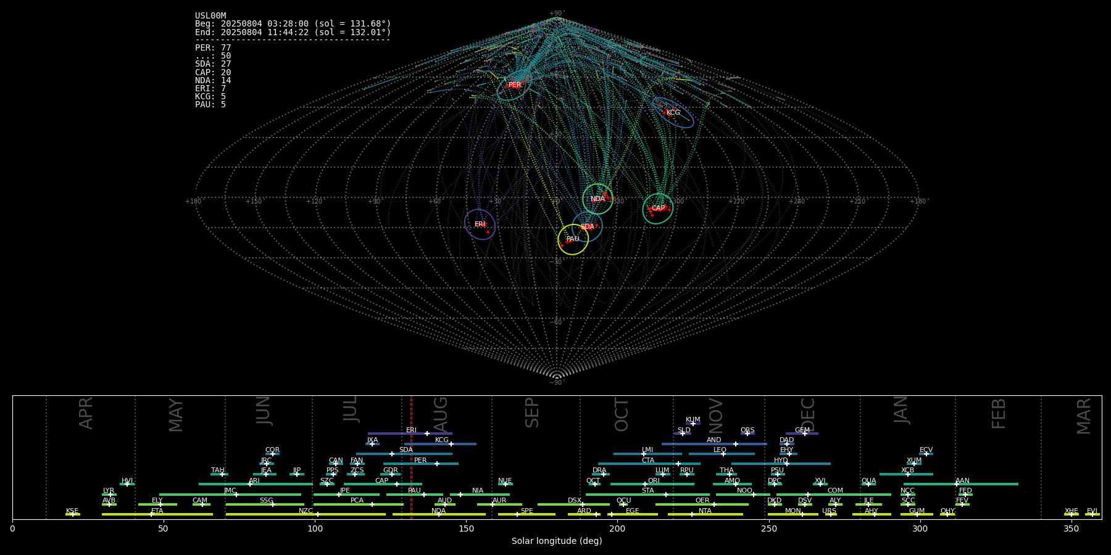The height and width of the screenshot is (555, 1111).
Task: Click the red dashed current-time marker in timeline
Action: (x=411, y=457)
